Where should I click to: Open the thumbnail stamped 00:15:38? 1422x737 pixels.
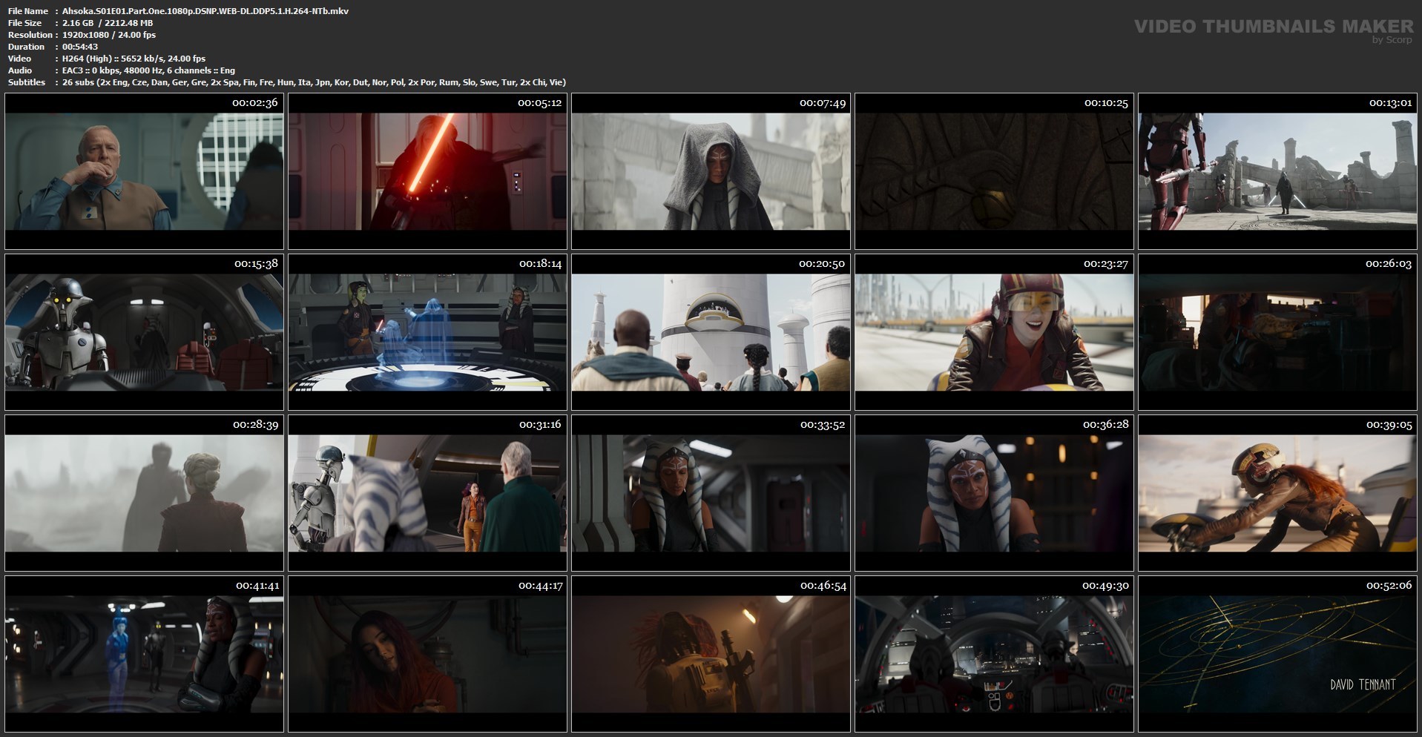tap(144, 332)
